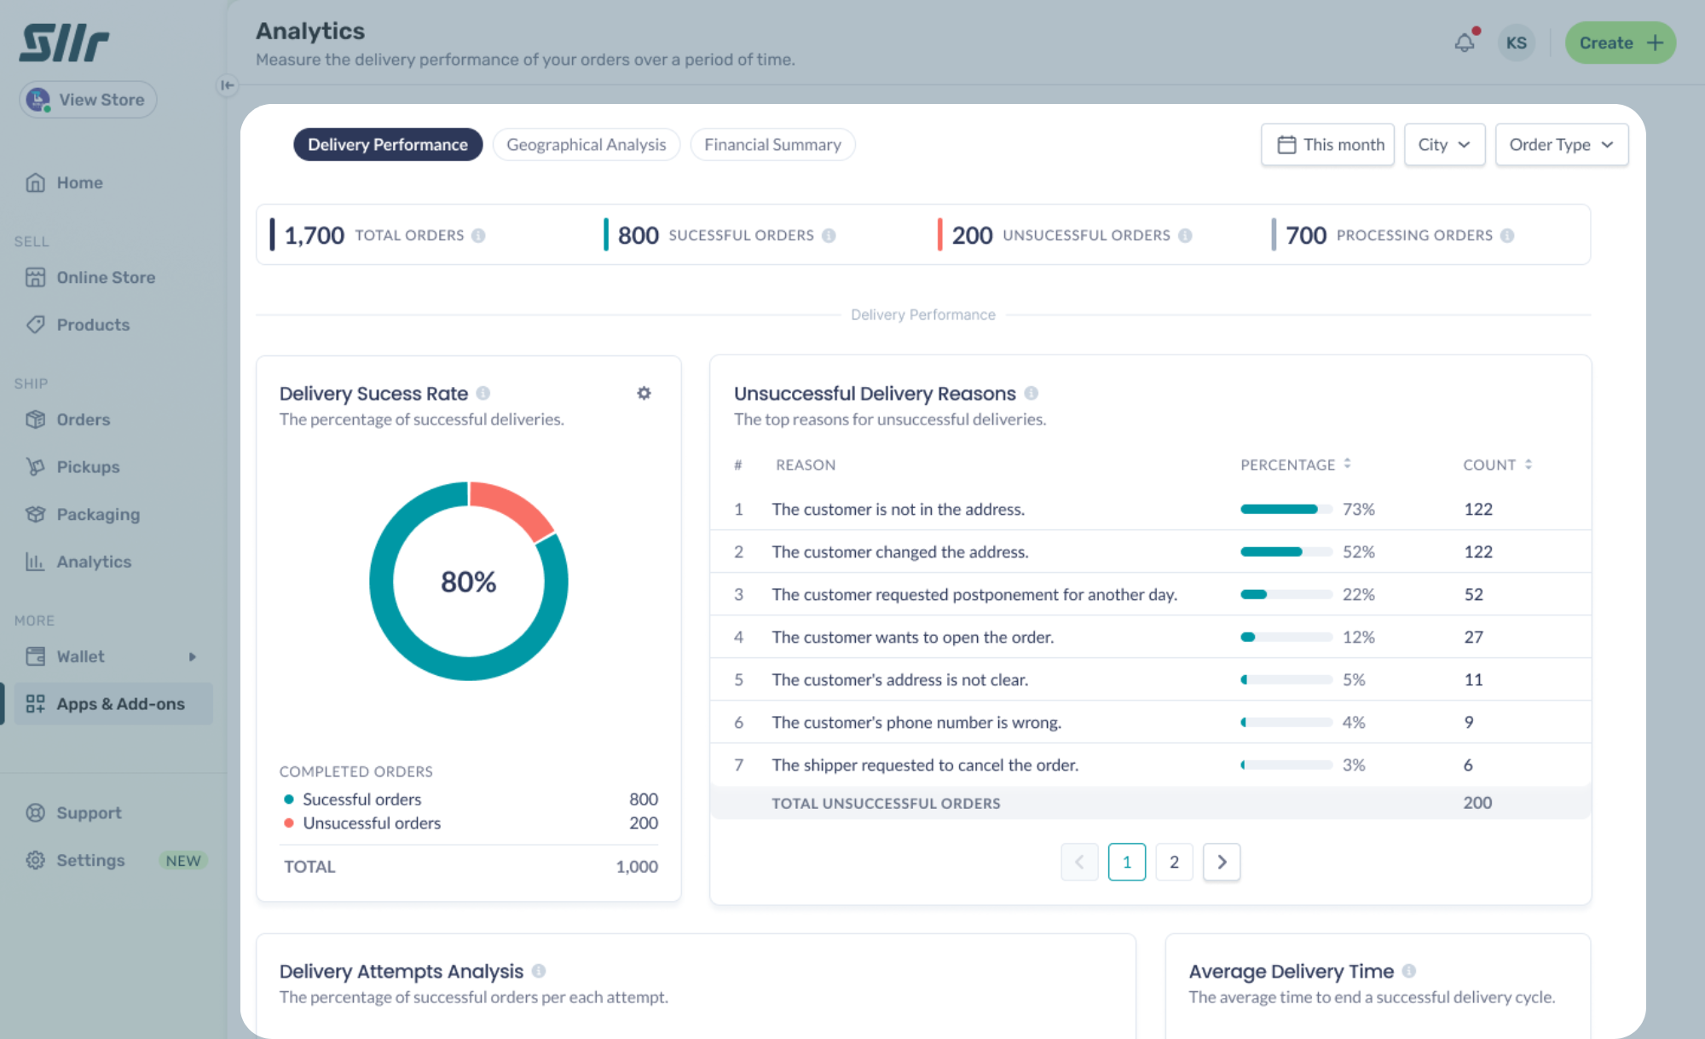Image resolution: width=1705 pixels, height=1039 pixels.
Task: Switch to Financial Summary tab
Action: 772,145
